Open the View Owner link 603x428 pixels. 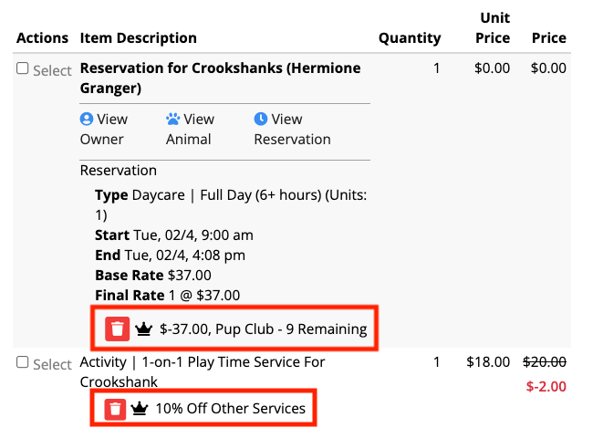click(104, 130)
